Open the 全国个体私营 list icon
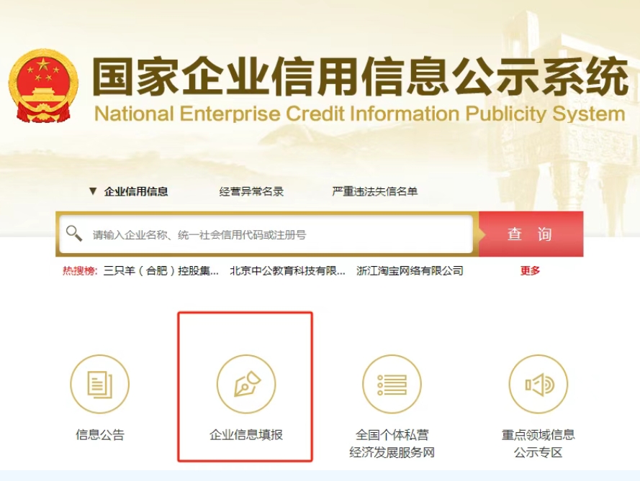 (x=392, y=384)
